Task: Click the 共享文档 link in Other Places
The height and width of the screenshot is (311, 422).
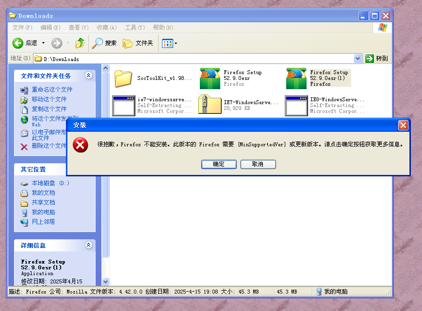Action: [43, 202]
